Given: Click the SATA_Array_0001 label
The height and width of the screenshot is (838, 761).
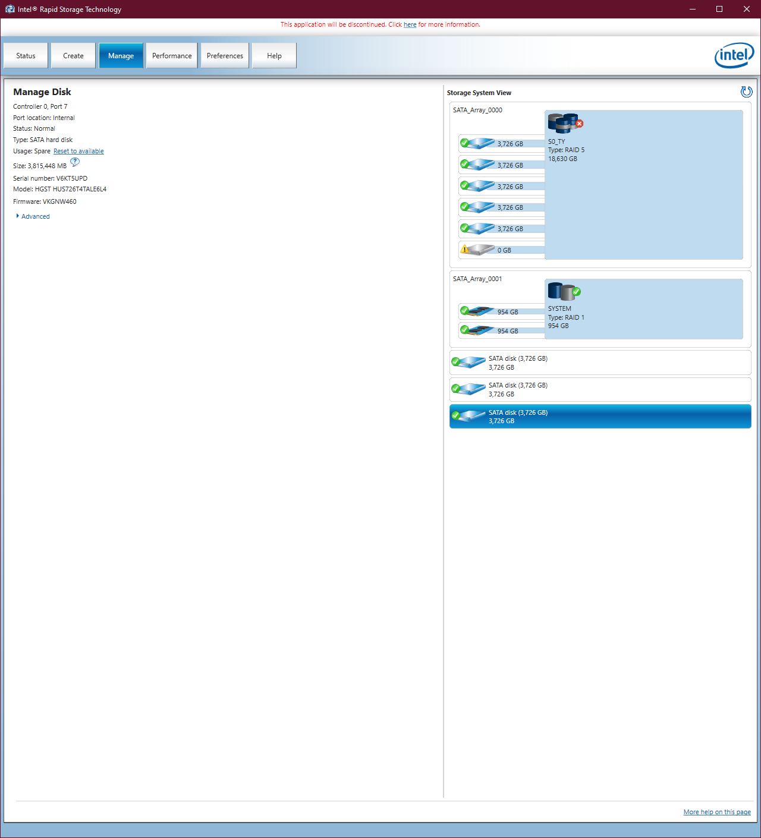Looking at the screenshot, I should coord(477,279).
